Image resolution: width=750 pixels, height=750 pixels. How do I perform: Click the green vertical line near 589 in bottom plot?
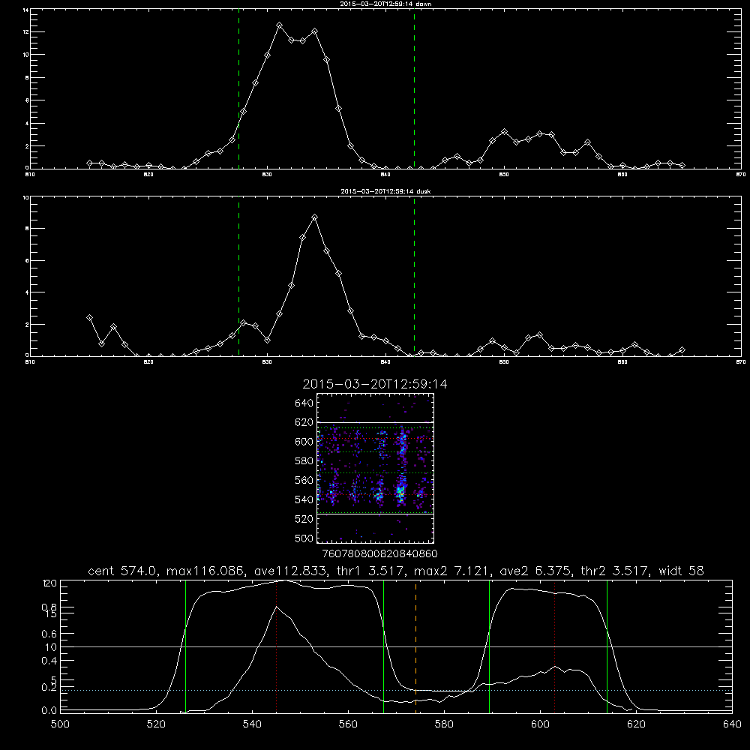[489, 646]
